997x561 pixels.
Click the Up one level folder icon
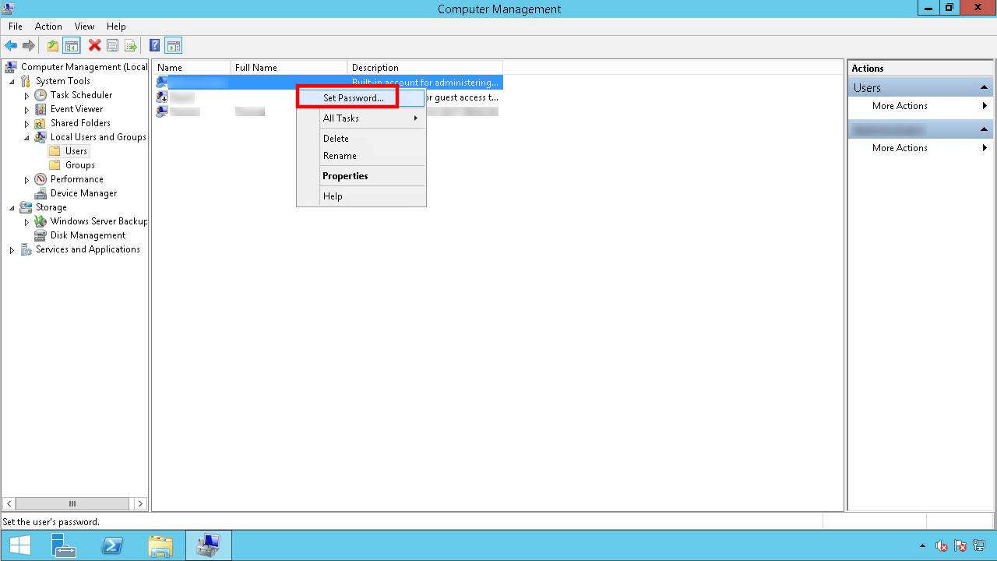[52, 46]
